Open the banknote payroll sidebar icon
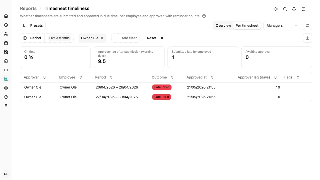The width and height of the screenshot is (320, 180). pyautogui.click(x=6, y=70)
